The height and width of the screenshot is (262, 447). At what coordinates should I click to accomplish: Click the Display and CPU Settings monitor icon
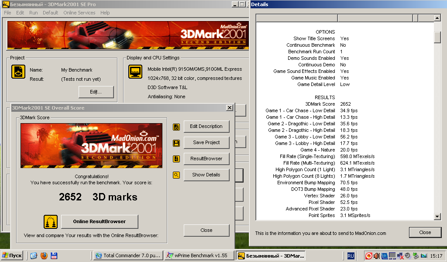135,72
